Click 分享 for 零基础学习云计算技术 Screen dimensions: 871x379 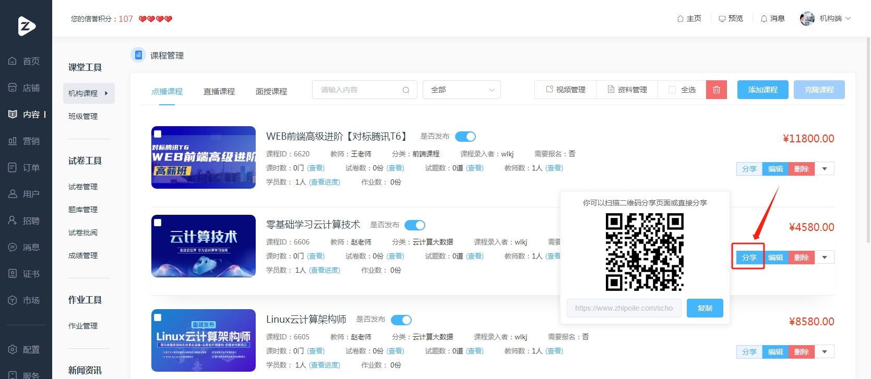pyautogui.click(x=749, y=258)
